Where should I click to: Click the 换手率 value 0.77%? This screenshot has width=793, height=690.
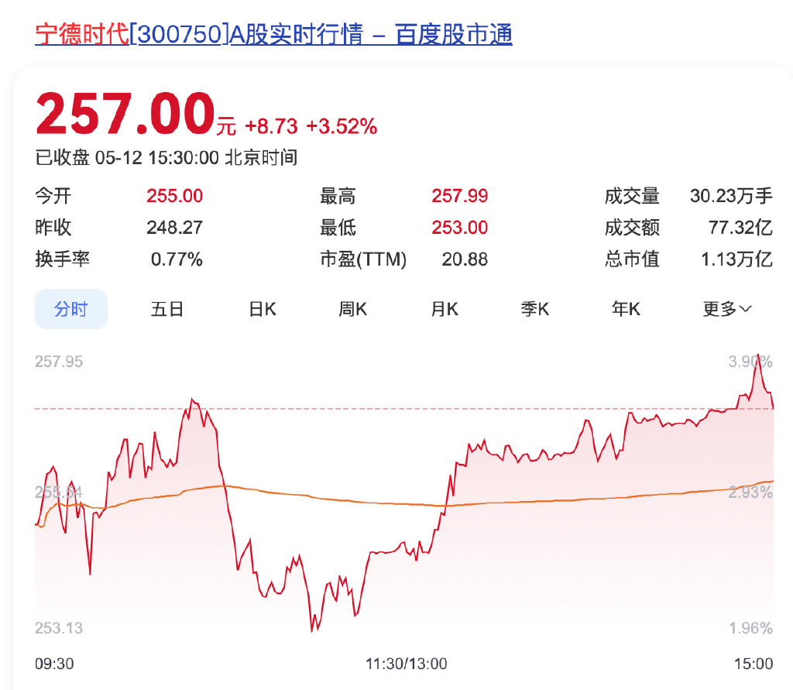point(177,259)
